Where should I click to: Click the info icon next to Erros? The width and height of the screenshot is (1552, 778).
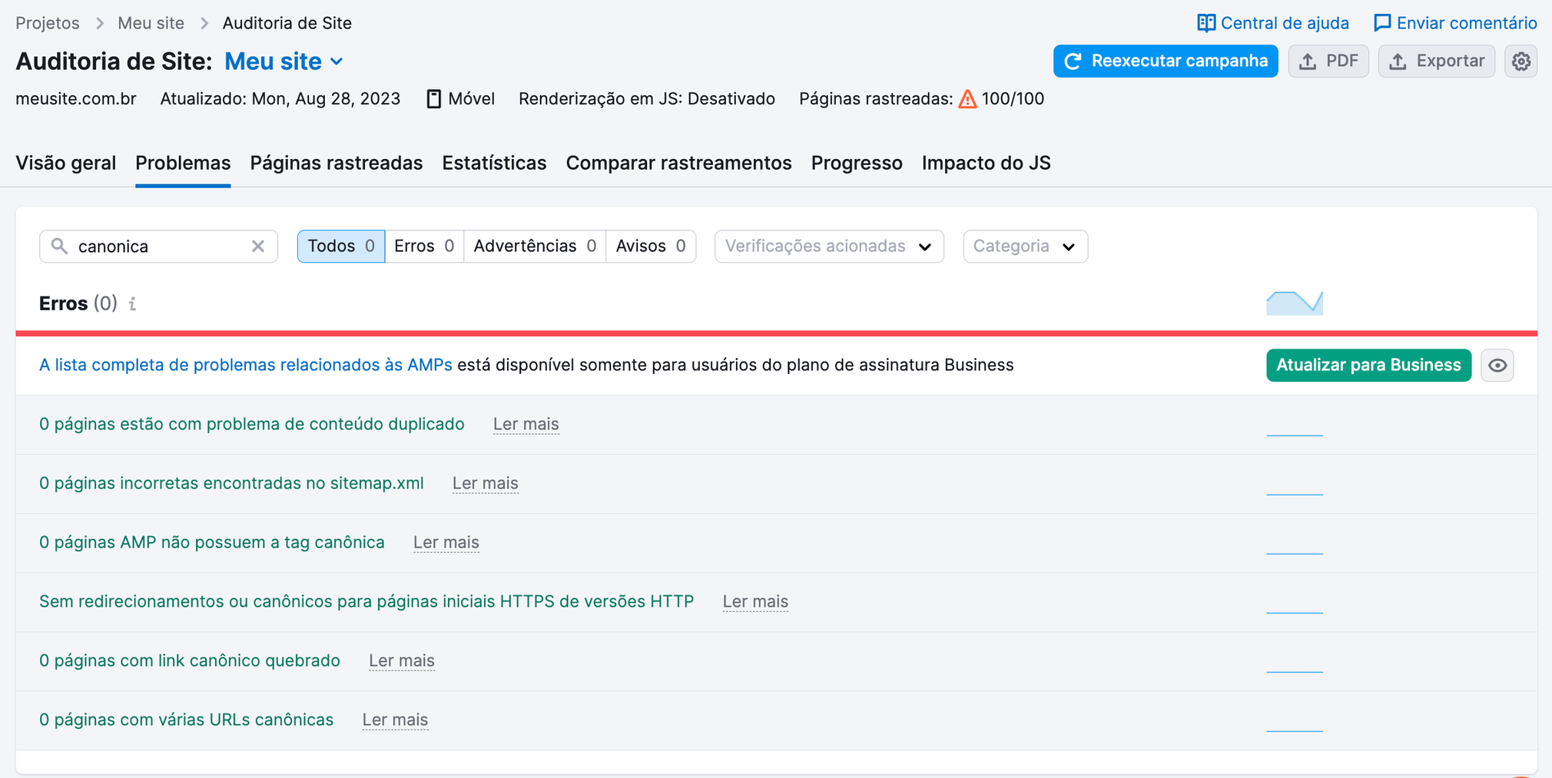[131, 303]
